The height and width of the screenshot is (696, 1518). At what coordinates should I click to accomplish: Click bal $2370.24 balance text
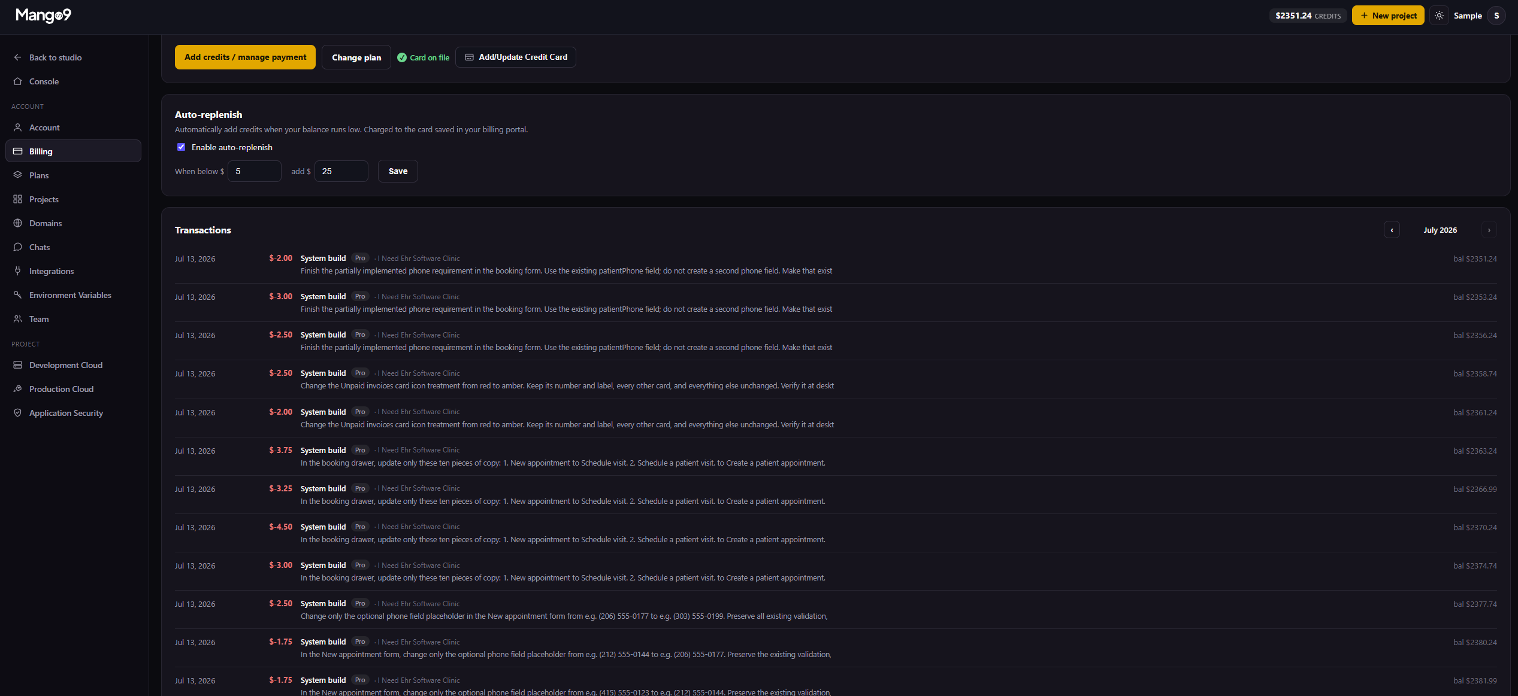1475,527
